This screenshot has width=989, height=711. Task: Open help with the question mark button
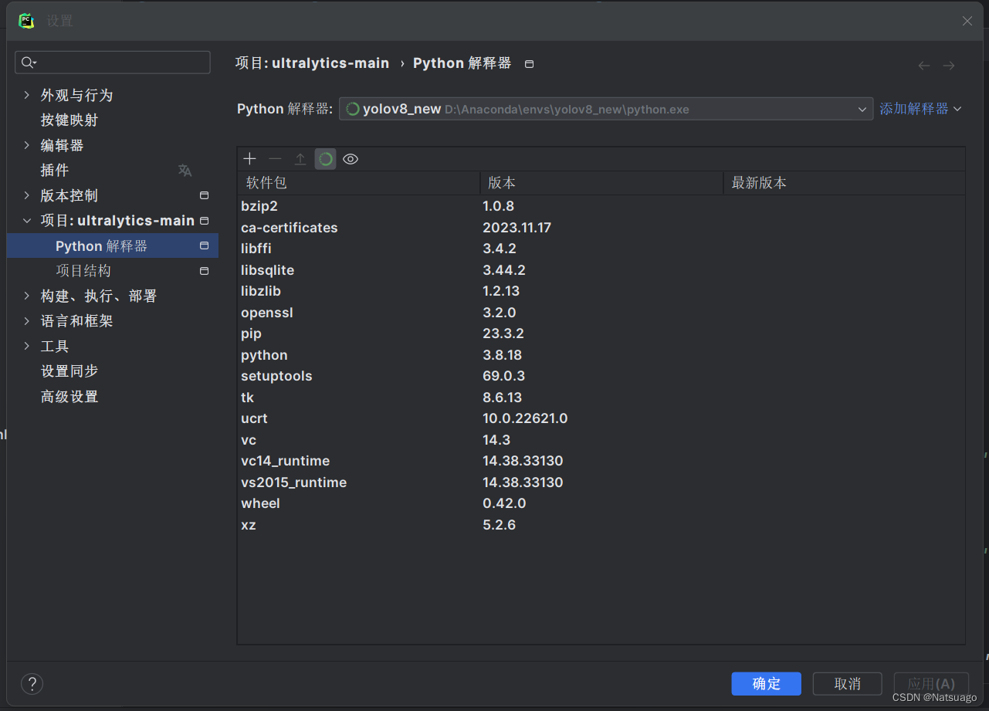point(32,683)
